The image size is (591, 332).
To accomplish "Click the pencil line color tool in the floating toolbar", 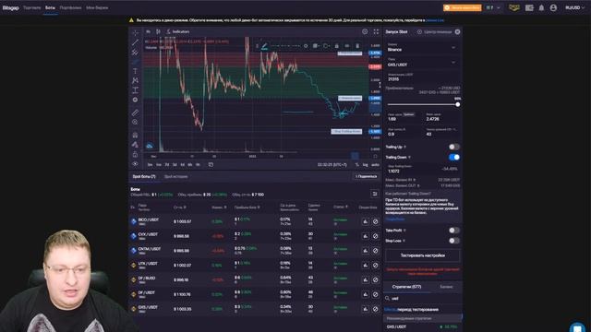I will [x=264, y=46].
